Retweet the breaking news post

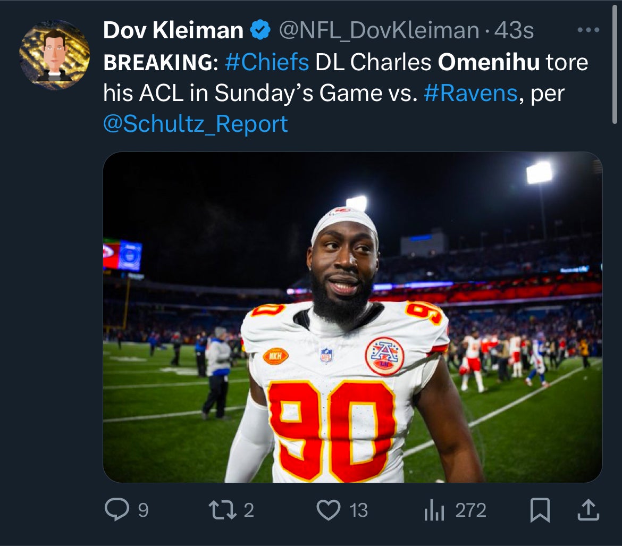(223, 510)
